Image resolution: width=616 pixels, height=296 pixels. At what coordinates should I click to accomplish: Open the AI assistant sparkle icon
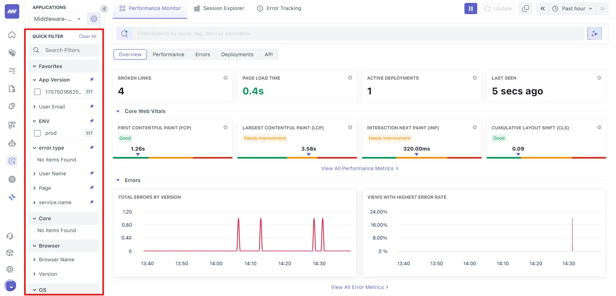(594, 33)
